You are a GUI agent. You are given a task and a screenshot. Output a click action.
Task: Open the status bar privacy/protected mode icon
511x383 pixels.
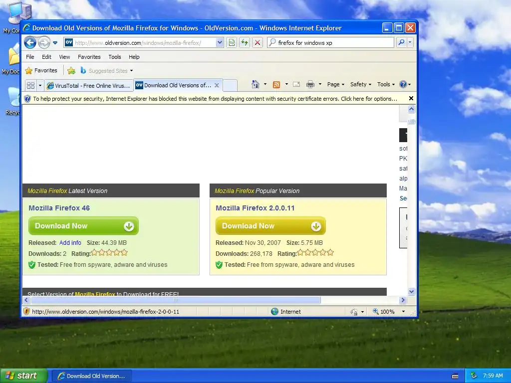354,312
